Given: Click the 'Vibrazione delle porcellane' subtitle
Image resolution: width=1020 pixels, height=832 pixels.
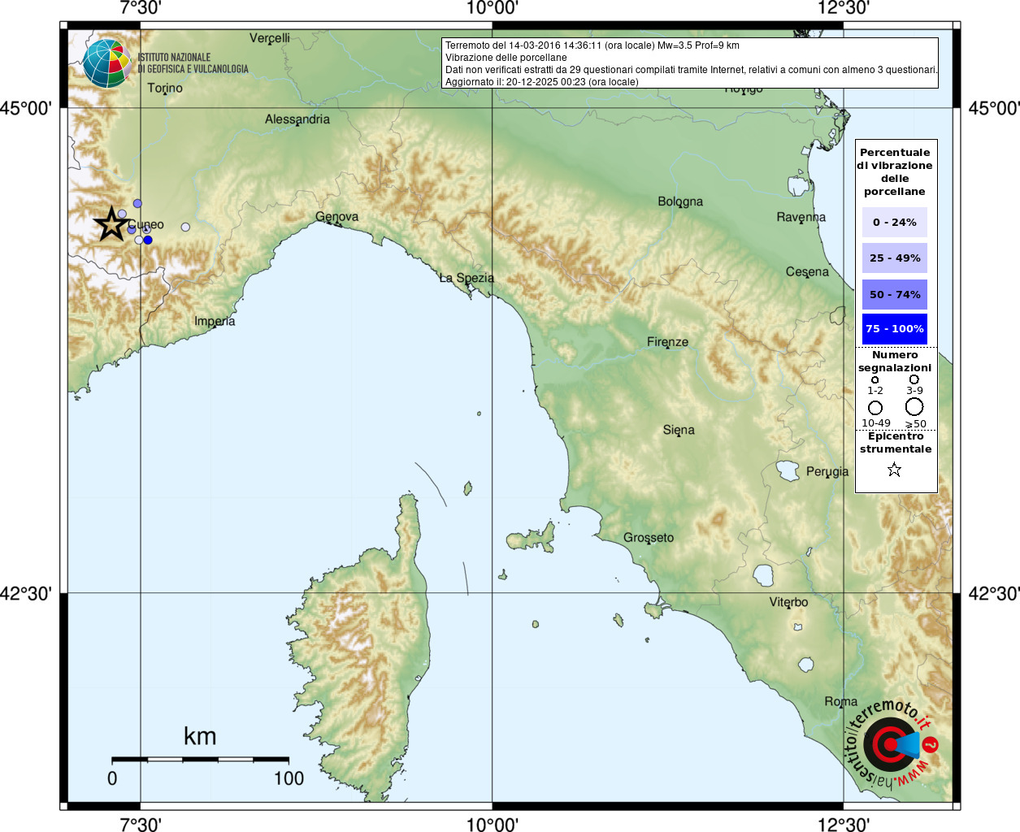Looking at the screenshot, I should (506, 58).
